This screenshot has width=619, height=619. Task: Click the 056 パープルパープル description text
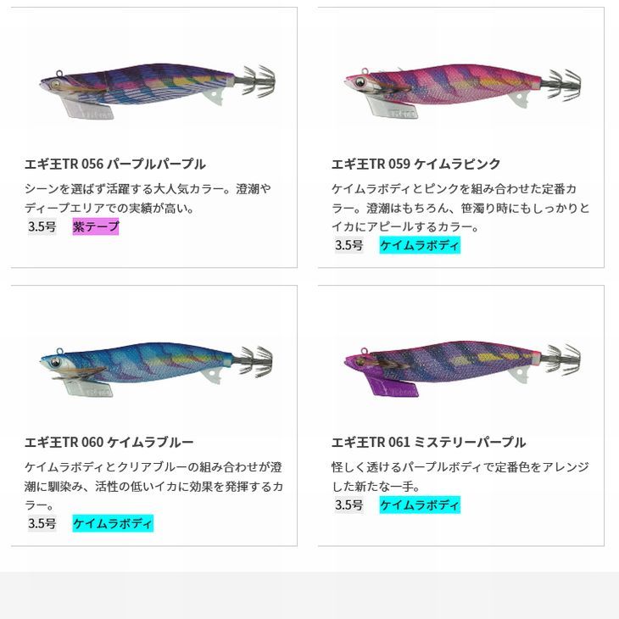[148, 198]
